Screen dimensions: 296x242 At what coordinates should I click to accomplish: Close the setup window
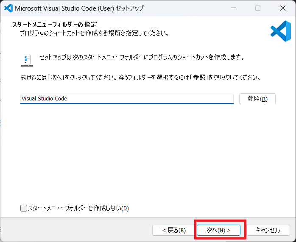283,8
